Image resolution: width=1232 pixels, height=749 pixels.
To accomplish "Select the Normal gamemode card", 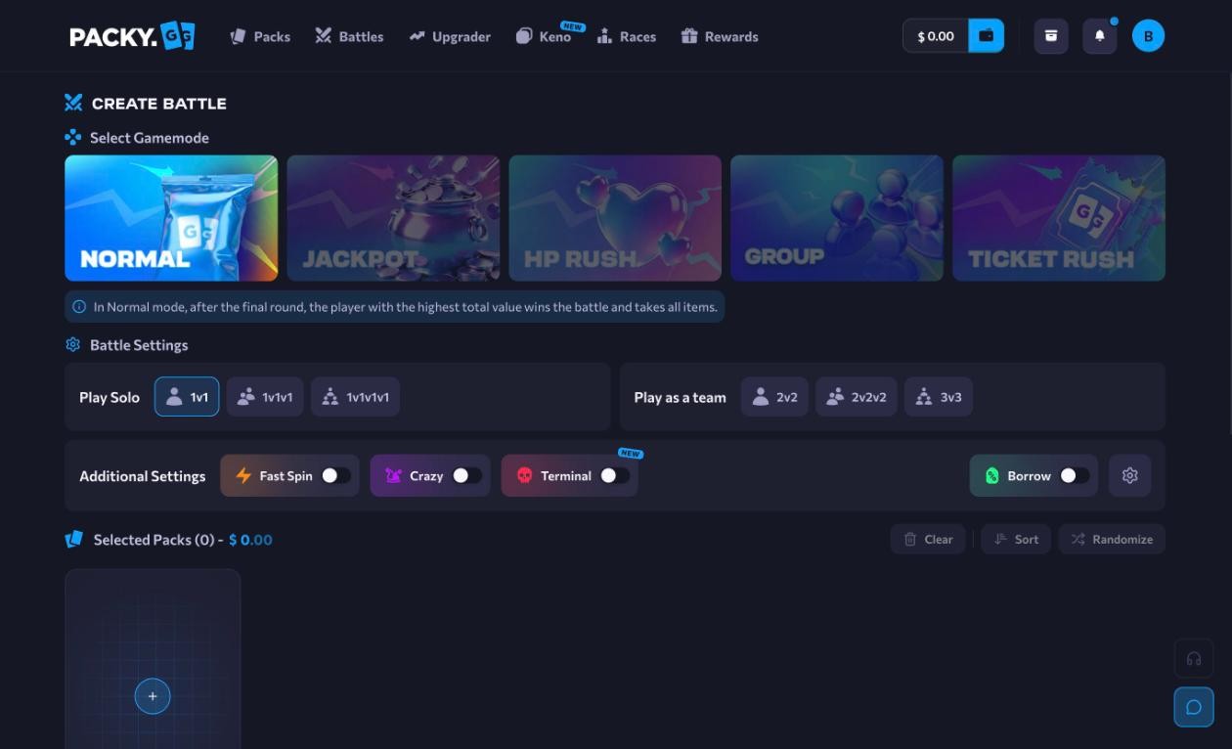I will coord(171,218).
